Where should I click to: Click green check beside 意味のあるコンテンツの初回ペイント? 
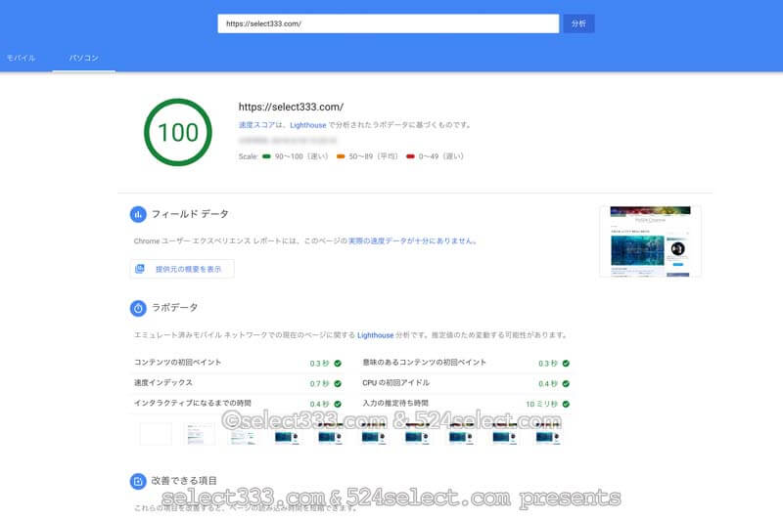tap(566, 363)
